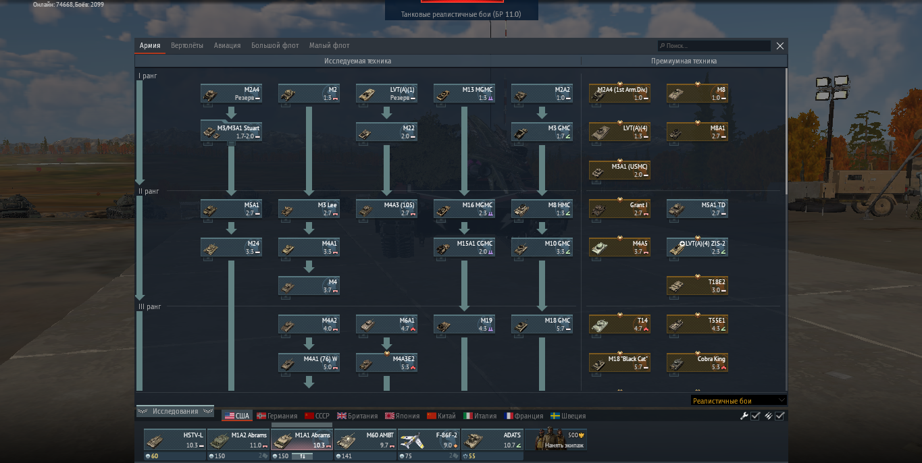Select the Япония nation tab

click(x=403, y=416)
